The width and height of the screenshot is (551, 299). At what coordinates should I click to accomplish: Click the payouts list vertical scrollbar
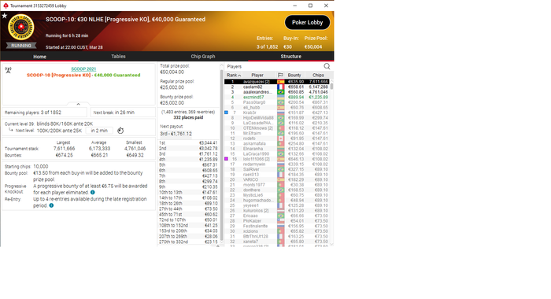click(222, 154)
